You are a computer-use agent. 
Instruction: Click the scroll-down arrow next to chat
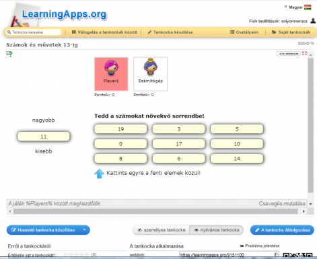(311, 204)
